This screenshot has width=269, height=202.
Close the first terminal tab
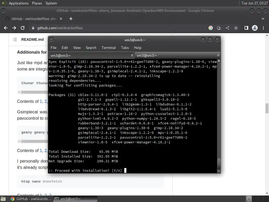coord(132,55)
